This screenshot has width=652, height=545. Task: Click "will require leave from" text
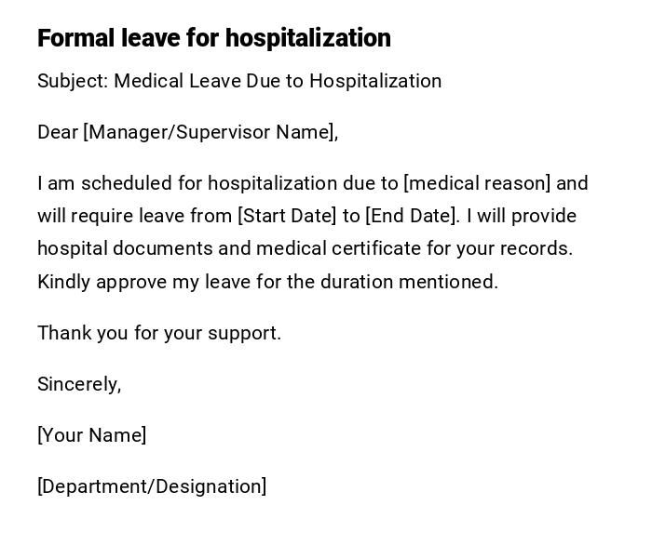(x=135, y=216)
